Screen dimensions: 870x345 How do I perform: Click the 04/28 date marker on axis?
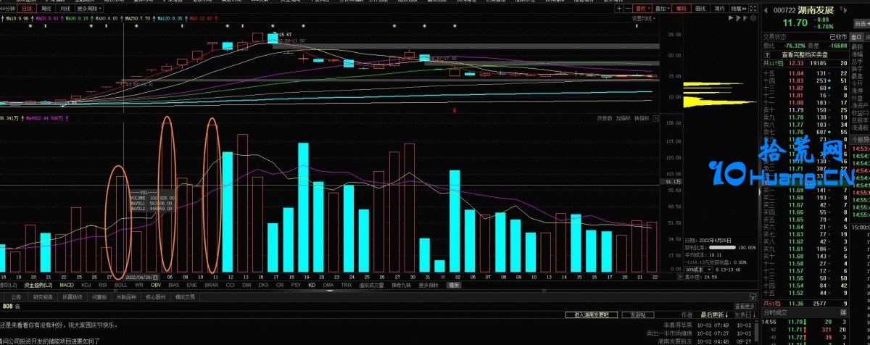141,277
